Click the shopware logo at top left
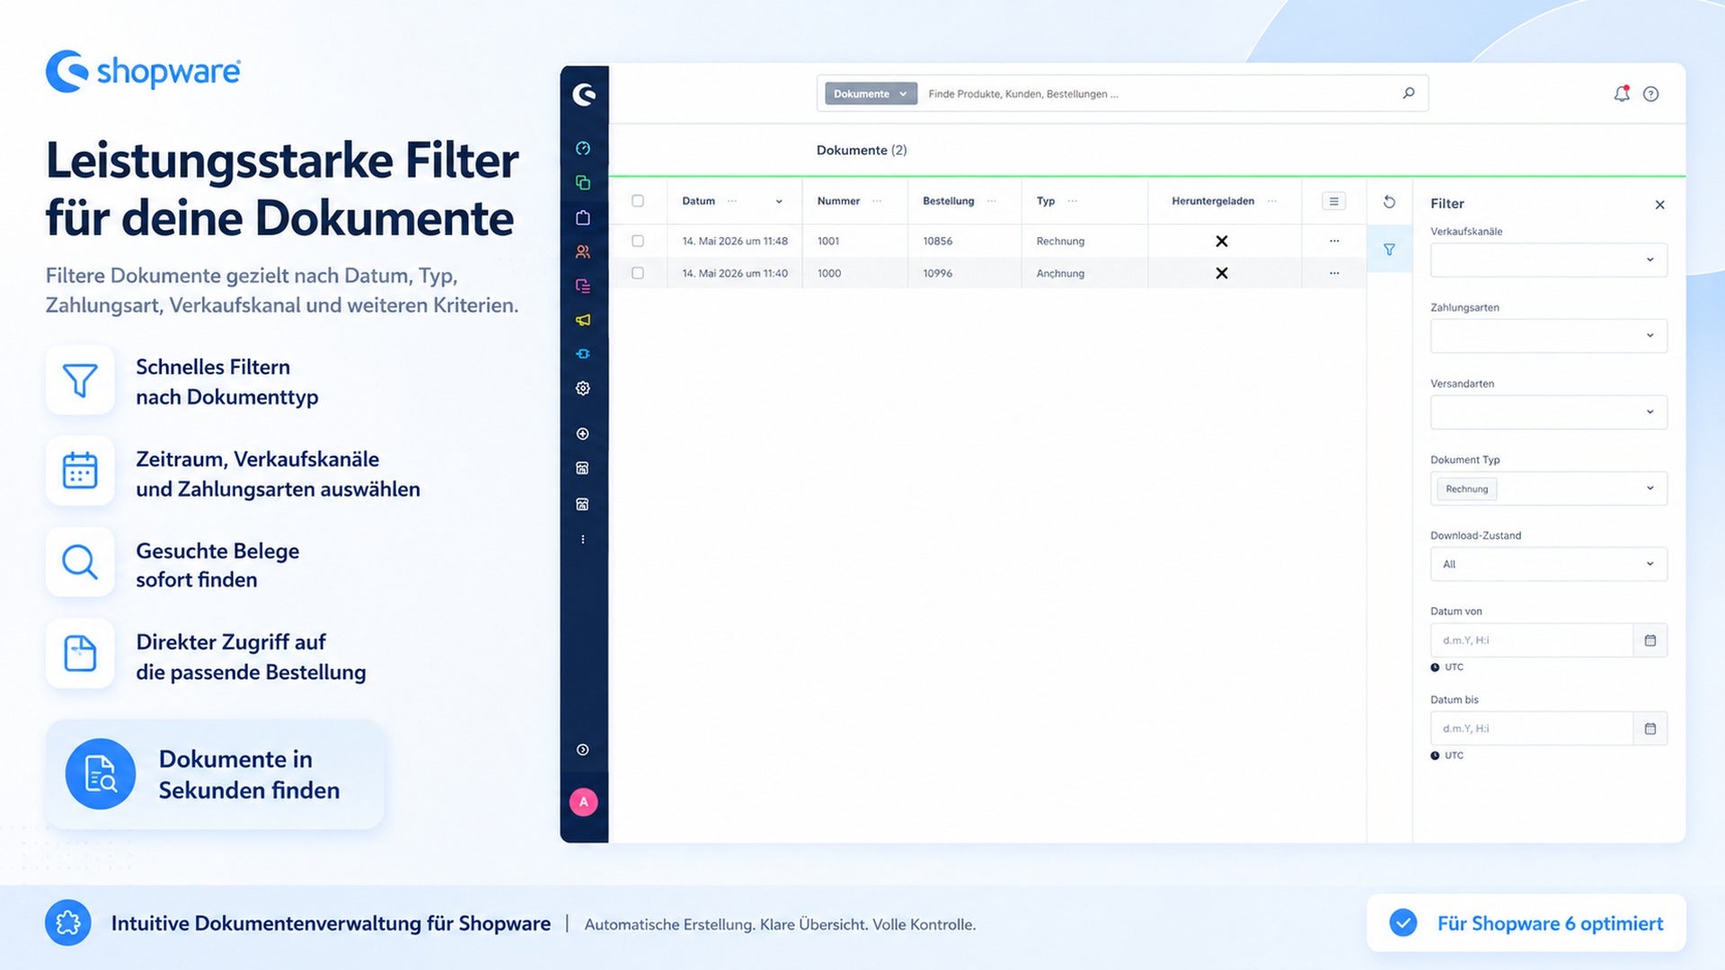 pos(143,71)
